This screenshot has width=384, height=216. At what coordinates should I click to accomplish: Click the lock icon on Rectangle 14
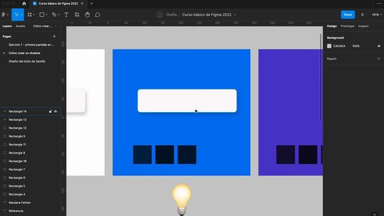pyautogui.click(x=50, y=112)
